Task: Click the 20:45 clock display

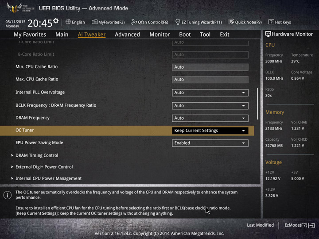Action: [x=40, y=23]
